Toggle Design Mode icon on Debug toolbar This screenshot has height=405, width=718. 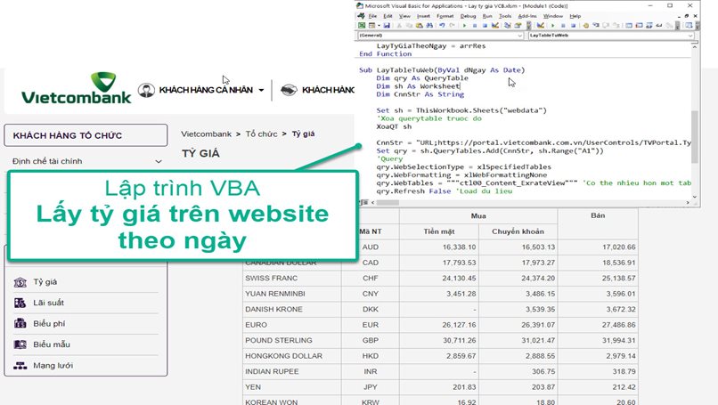[541, 25]
